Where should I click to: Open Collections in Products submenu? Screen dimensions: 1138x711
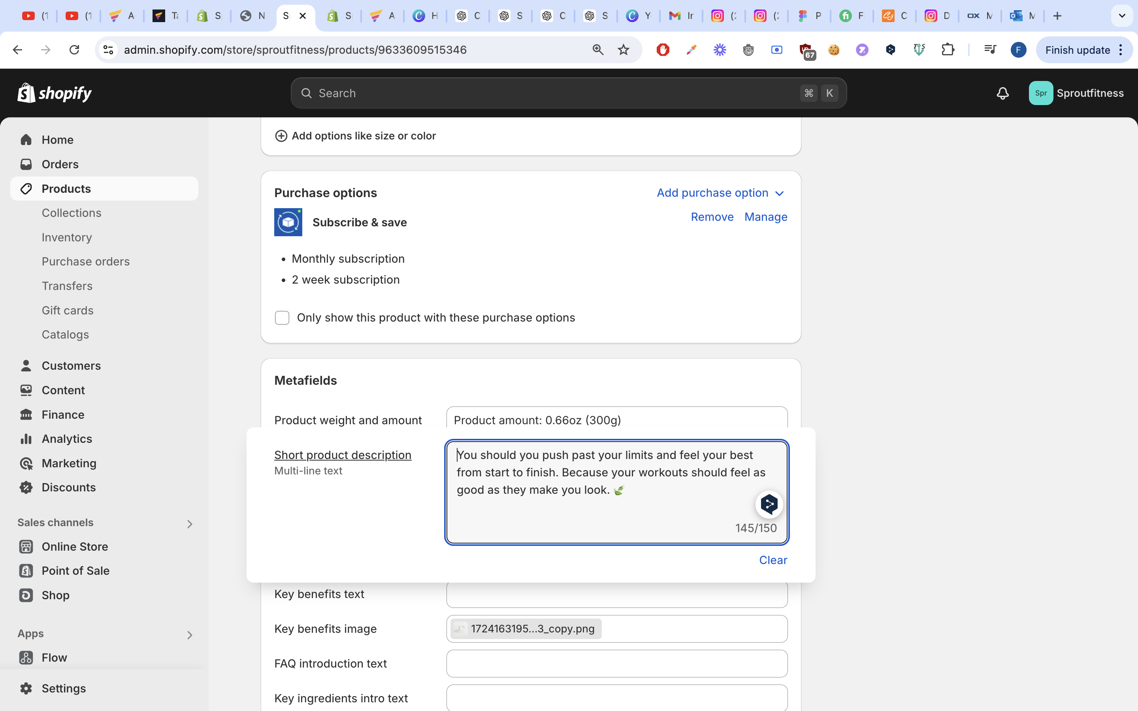coord(72,213)
